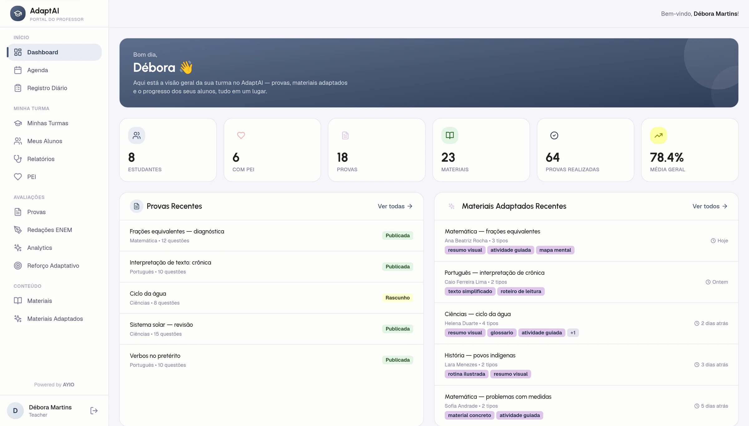Click Publicada badge for Sistema solar
The height and width of the screenshot is (426, 749).
[397, 329]
